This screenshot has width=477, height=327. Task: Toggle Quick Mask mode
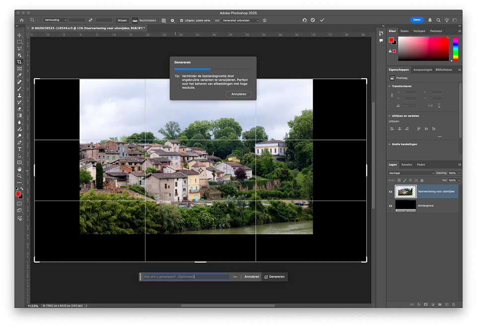19,203
